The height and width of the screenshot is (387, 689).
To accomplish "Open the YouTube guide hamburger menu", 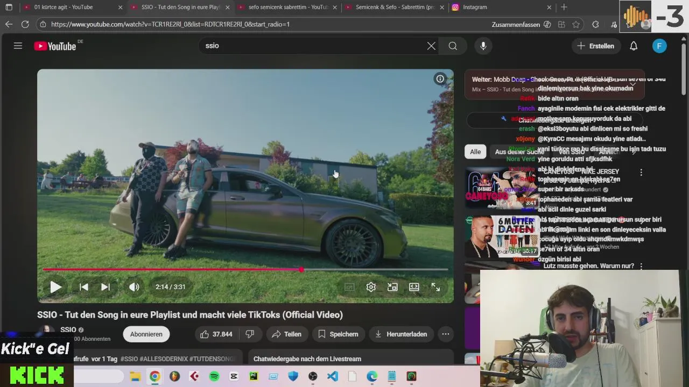I will 18,46.
